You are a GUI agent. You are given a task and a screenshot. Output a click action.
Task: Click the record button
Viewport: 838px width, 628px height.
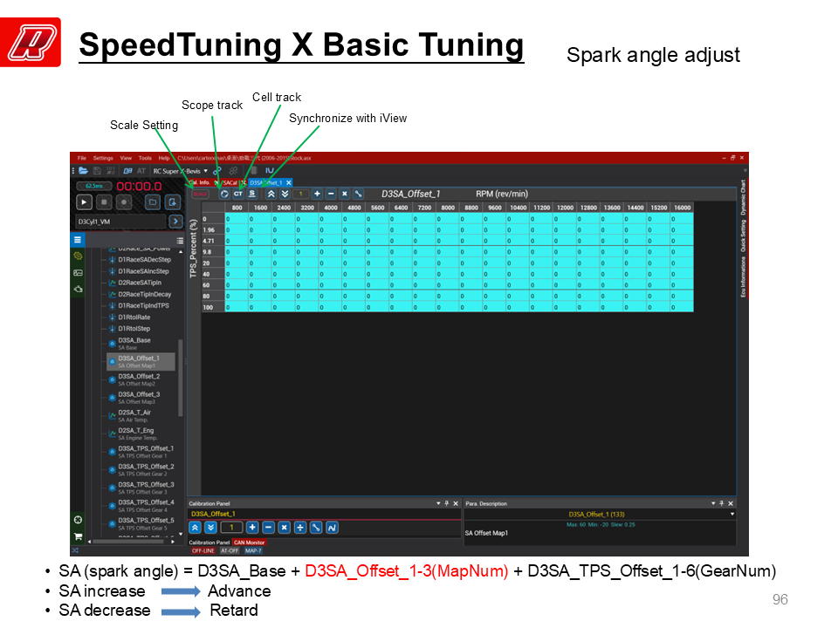click(x=124, y=202)
